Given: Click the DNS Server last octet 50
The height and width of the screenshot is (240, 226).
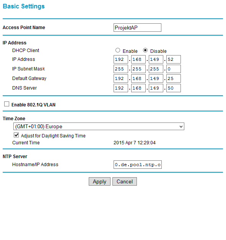Looking at the screenshot, I should point(174,88).
